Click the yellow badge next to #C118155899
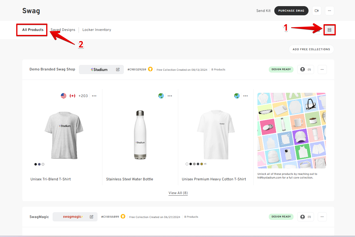This screenshot has width=355, height=237. 123,216
